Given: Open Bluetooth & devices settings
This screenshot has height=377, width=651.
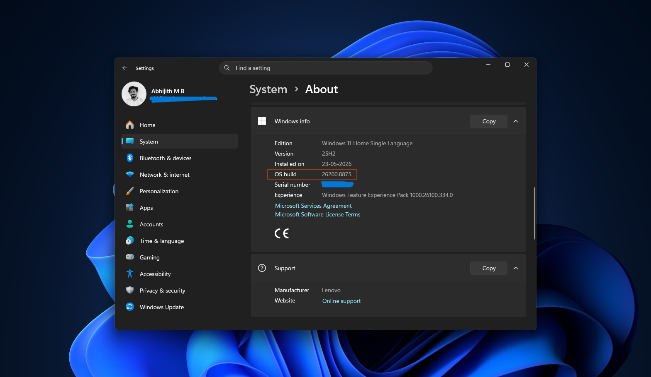Looking at the screenshot, I should coord(179,158).
